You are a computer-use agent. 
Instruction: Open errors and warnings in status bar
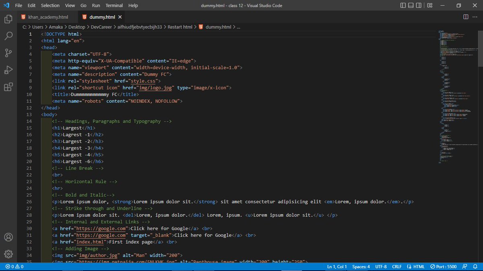point(14,267)
